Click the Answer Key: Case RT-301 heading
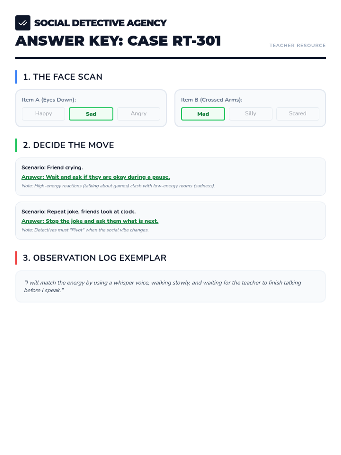The width and height of the screenshot is (341, 455). click(x=118, y=41)
